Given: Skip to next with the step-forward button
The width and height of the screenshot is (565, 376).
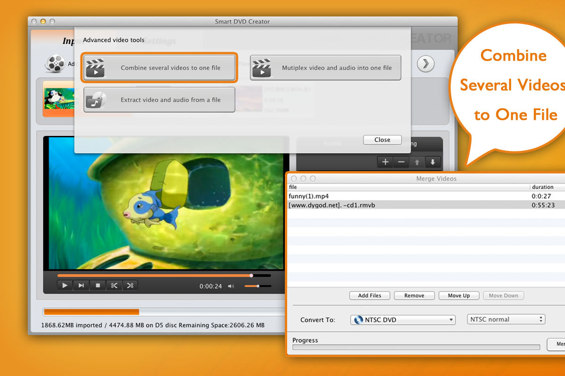Looking at the screenshot, I should click(x=81, y=285).
